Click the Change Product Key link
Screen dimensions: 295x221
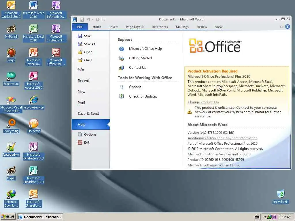[203, 102]
